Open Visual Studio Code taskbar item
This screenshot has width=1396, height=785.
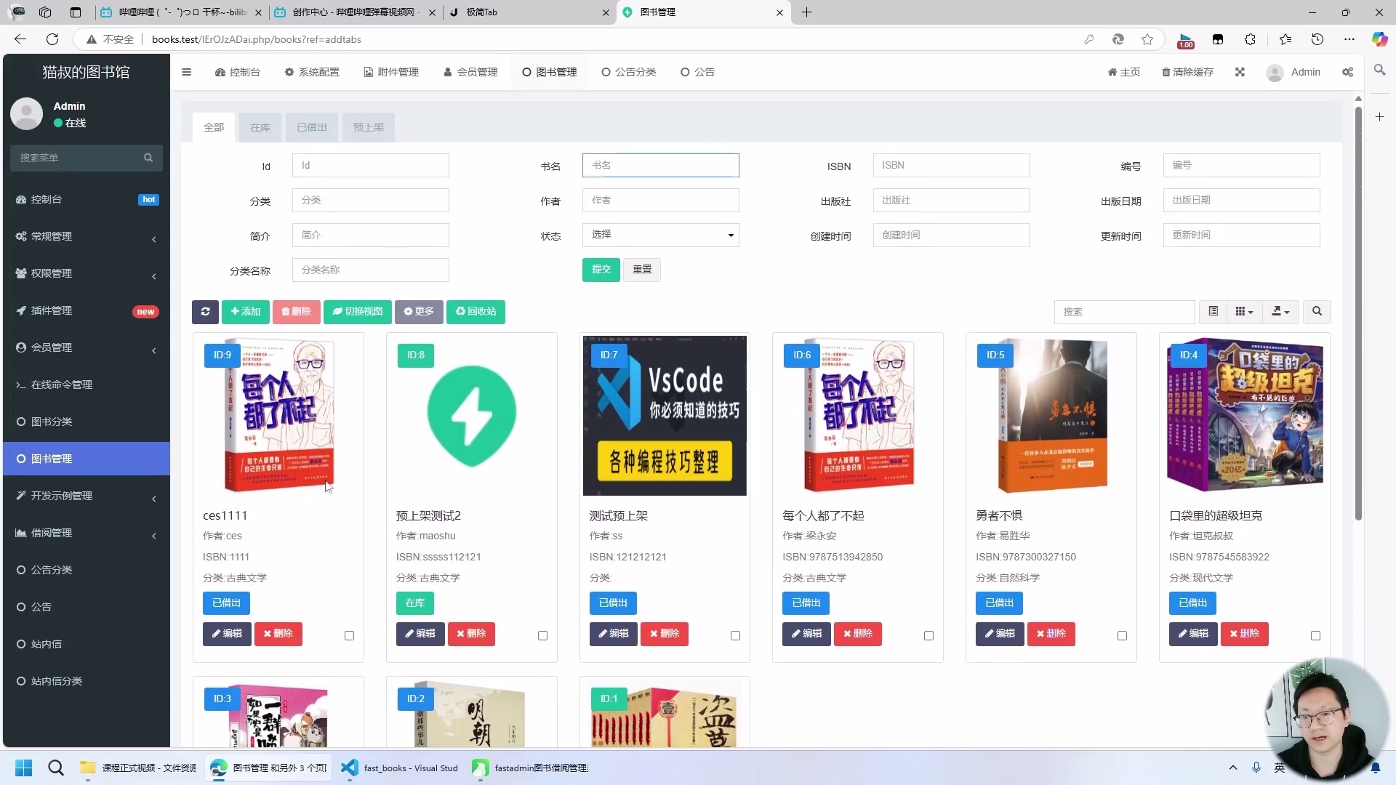(x=400, y=768)
